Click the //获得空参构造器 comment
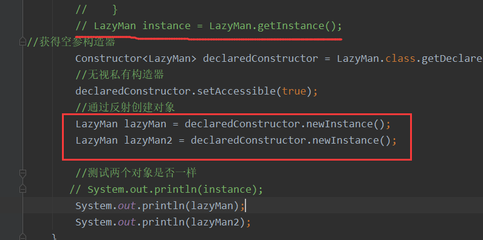The height and width of the screenshot is (240, 483). pos(71,42)
